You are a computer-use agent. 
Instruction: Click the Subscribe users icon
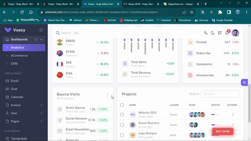coord(190,53)
